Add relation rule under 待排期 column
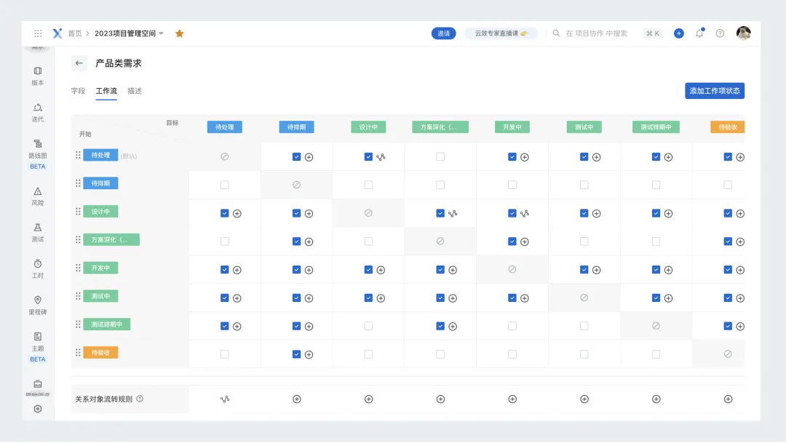This screenshot has width=786, height=443. (x=297, y=399)
